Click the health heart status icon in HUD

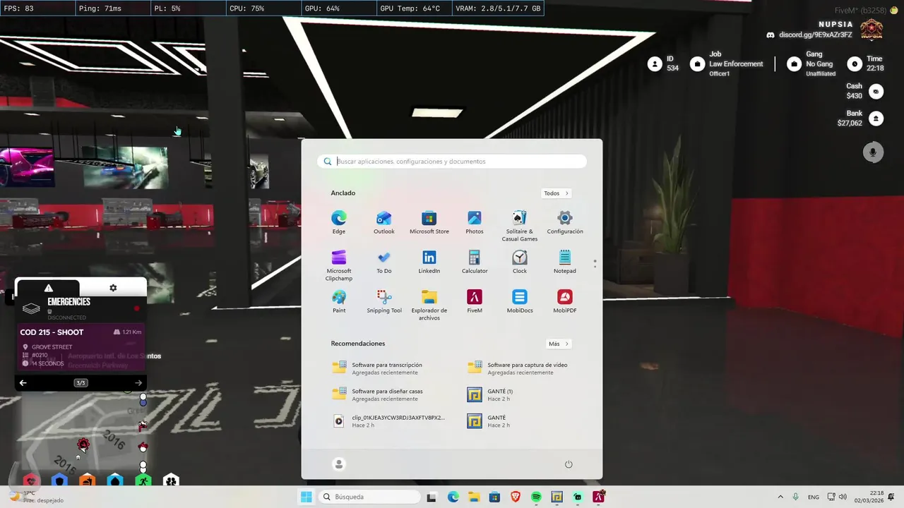point(31,481)
